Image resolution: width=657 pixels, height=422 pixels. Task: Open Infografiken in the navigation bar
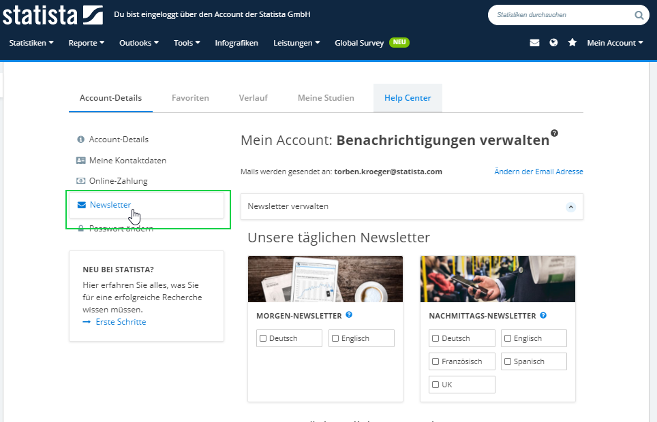tap(236, 43)
